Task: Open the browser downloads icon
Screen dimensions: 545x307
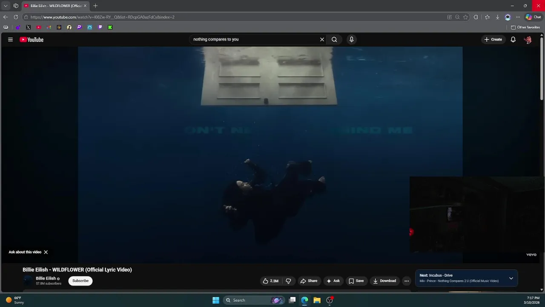Action: pos(497,17)
